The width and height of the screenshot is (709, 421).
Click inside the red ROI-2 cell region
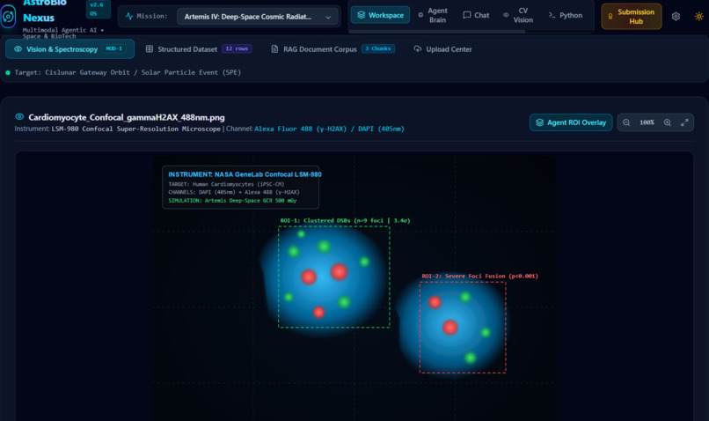pos(463,328)
